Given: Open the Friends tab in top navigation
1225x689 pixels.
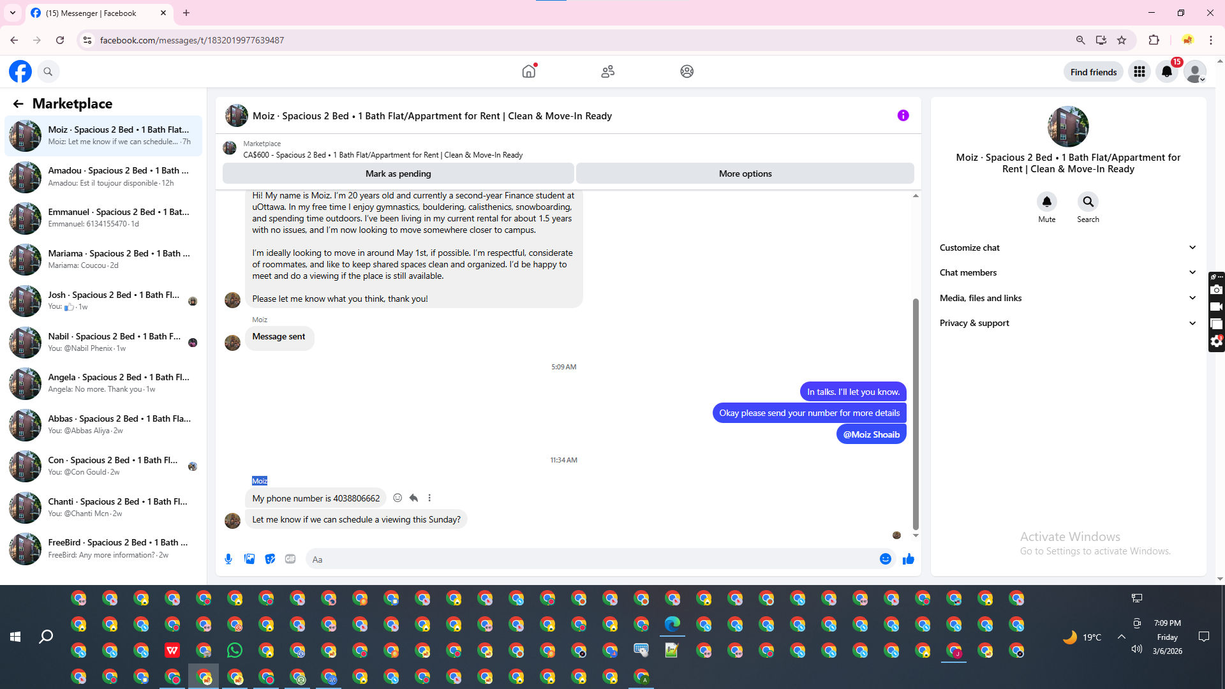Looking at the screenshot, I should point(607,71).
